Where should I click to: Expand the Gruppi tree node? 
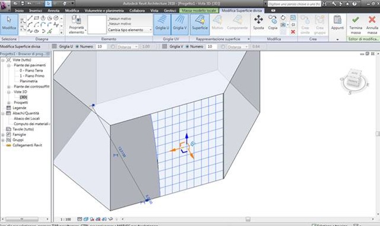(3, 140)
